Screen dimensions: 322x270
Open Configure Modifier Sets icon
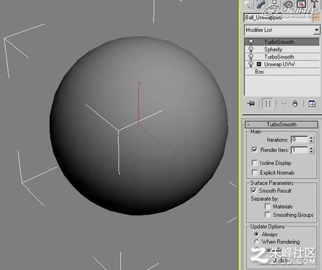tap(312, 103)
